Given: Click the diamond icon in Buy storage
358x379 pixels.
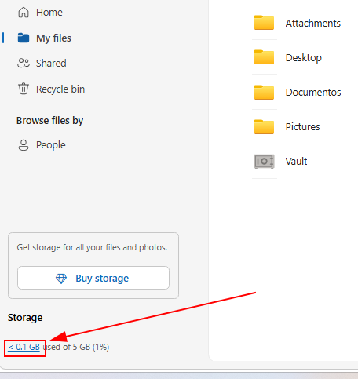Looking at the screenshot, I should click(61, 279).
